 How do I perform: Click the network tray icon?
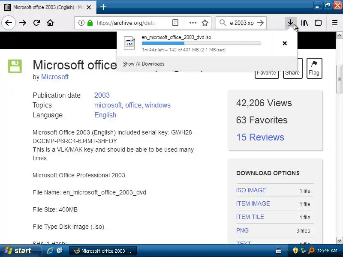click(303, 251)
